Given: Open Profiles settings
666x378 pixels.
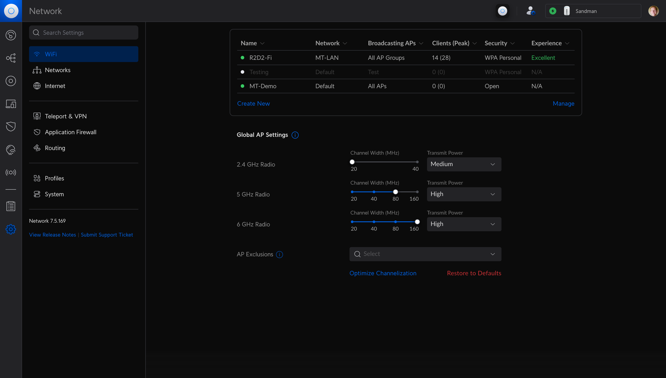Looking at the screenshot, I should click(84, 178).
